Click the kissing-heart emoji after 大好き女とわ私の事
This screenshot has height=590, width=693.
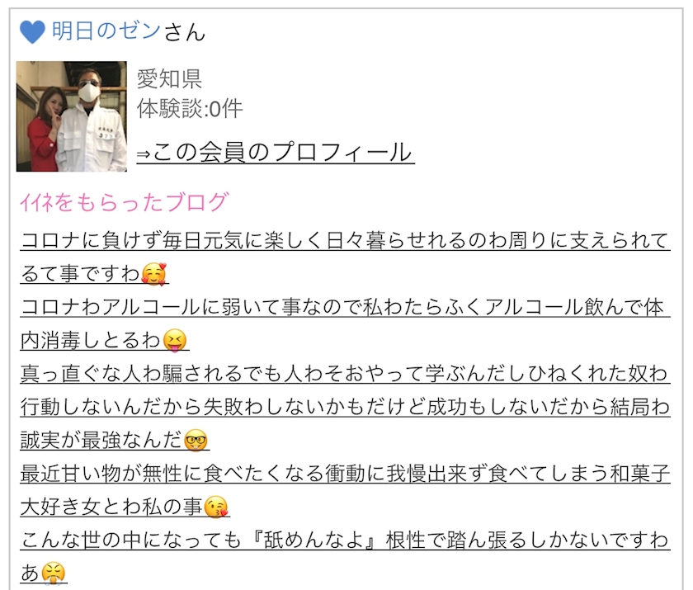(215, 507)
